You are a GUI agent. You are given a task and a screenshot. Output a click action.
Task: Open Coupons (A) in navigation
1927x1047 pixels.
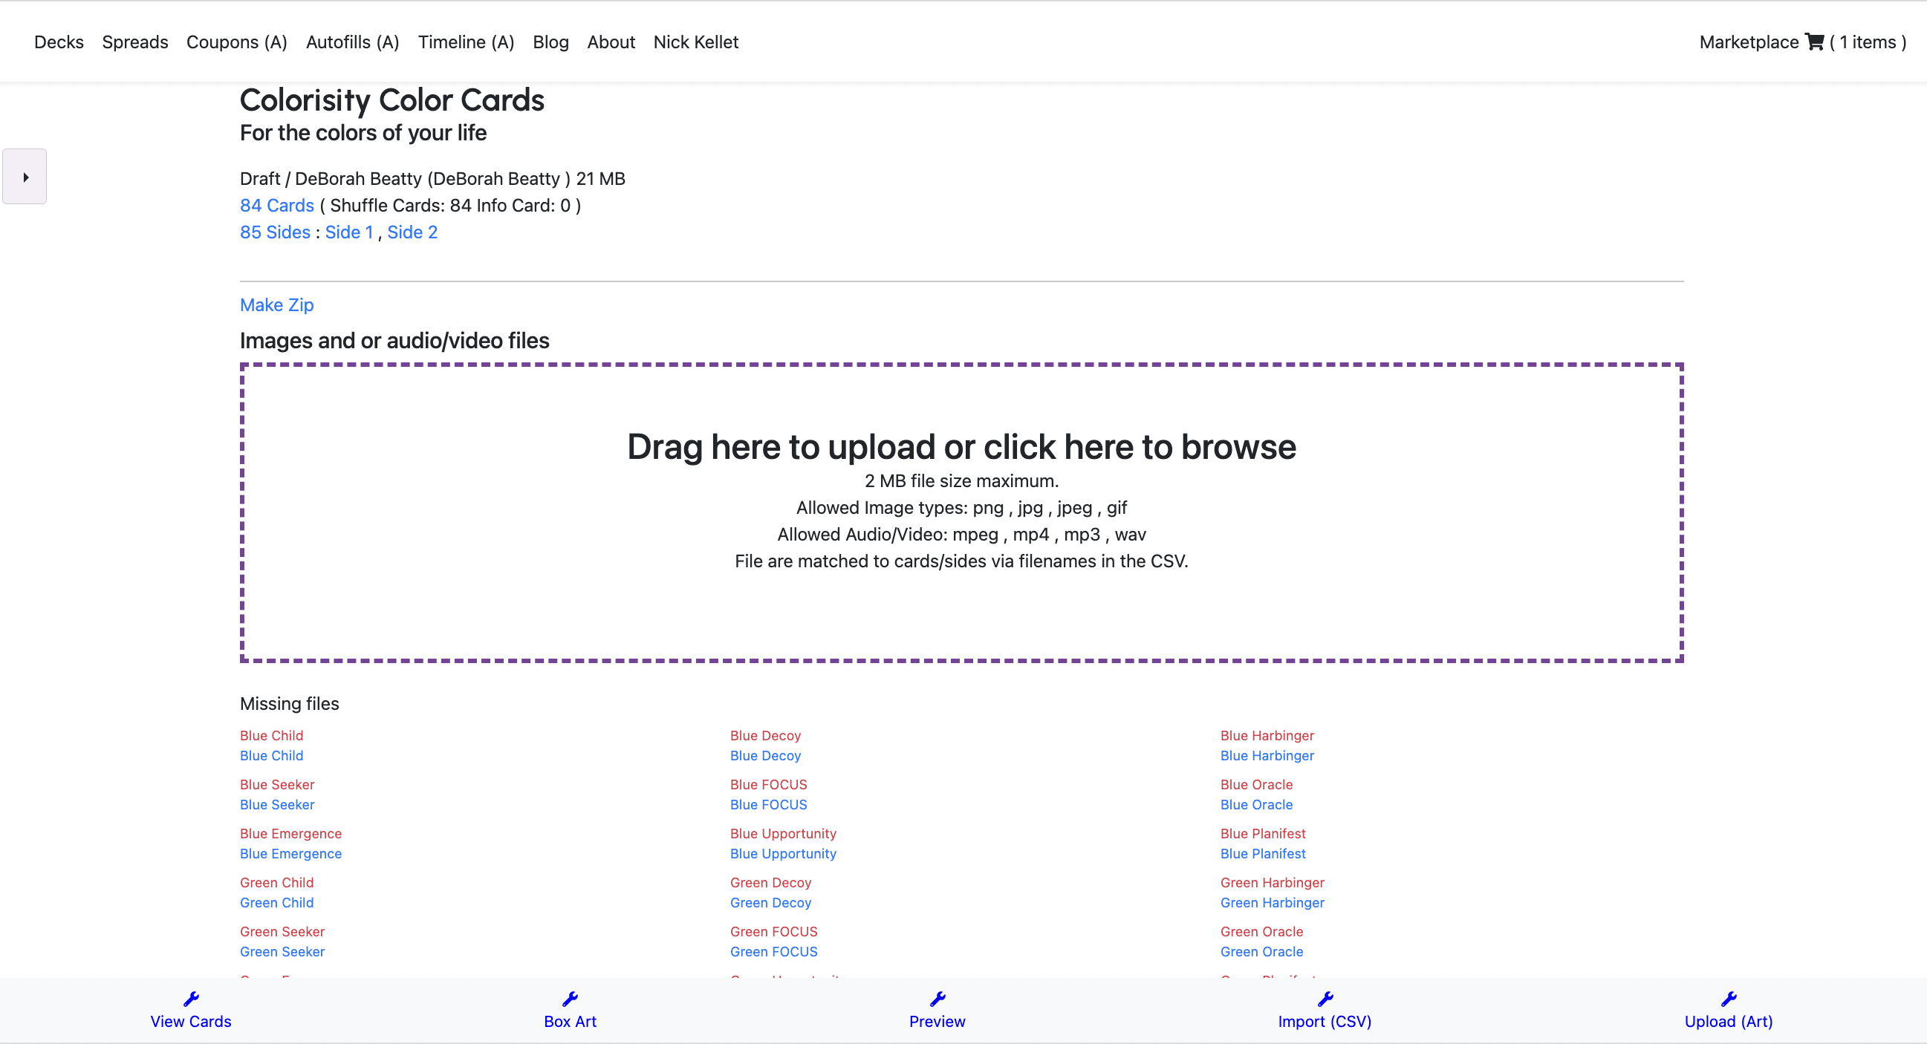pyautogui.click(x=236, y=42)
